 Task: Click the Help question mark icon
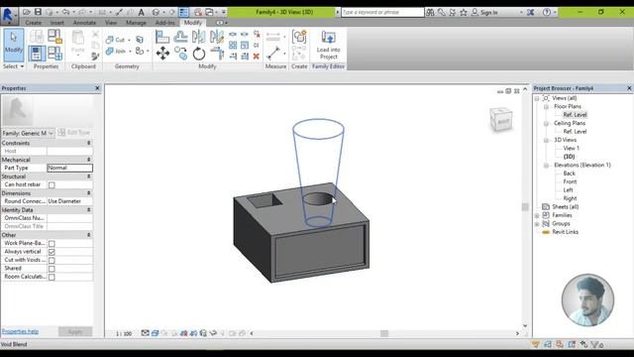pyautogui.click(x=546, y=12)
